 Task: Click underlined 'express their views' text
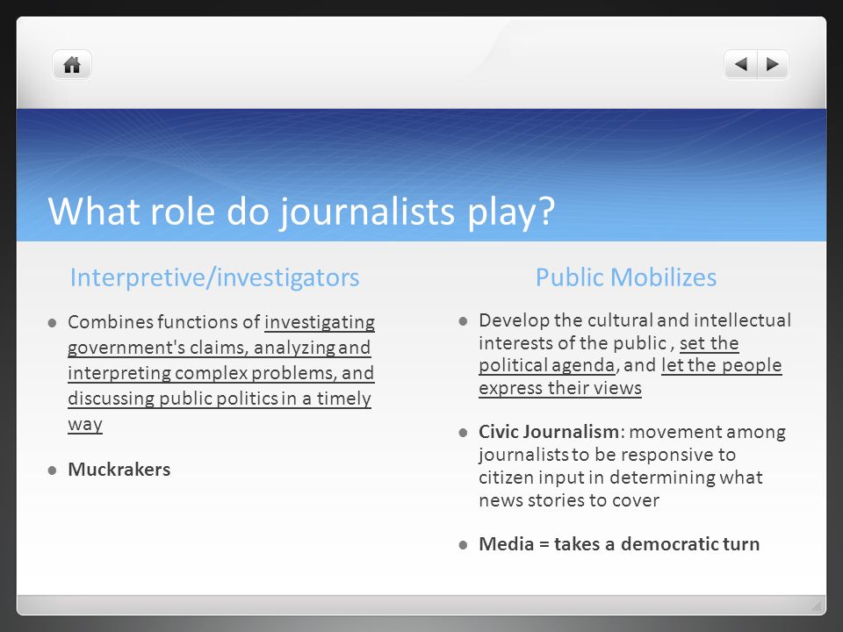point(560,388)
